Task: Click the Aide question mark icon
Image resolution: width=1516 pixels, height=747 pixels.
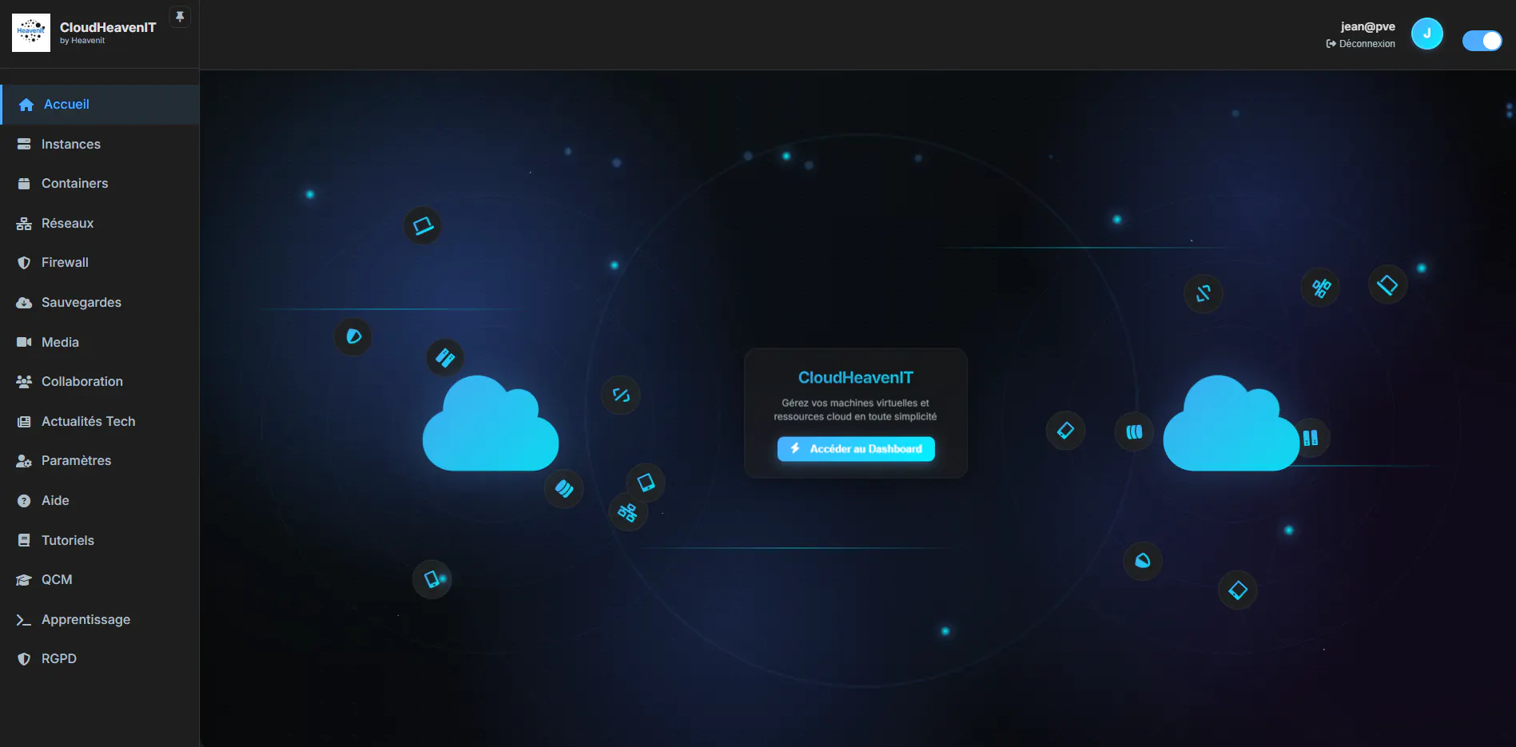Action: coord(24,501)
